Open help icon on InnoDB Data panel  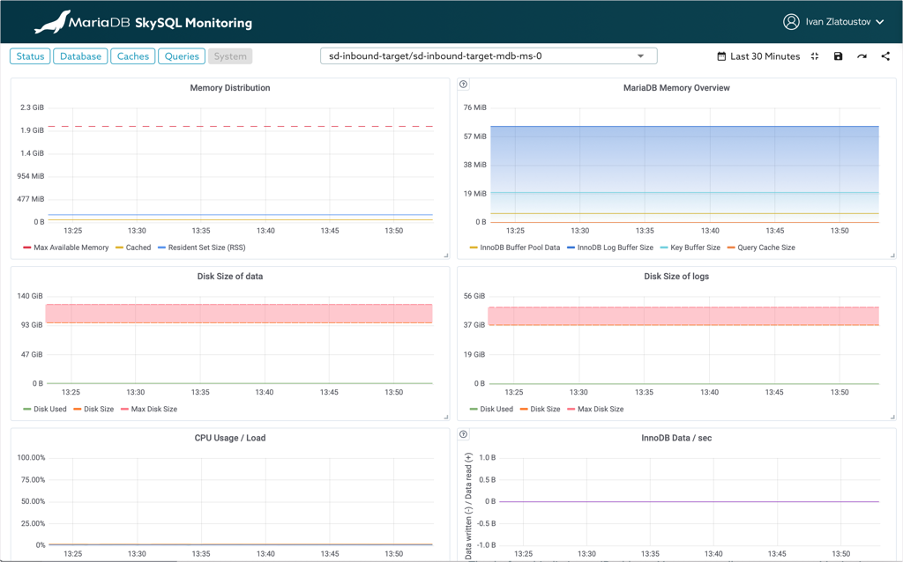click(464, 434)
